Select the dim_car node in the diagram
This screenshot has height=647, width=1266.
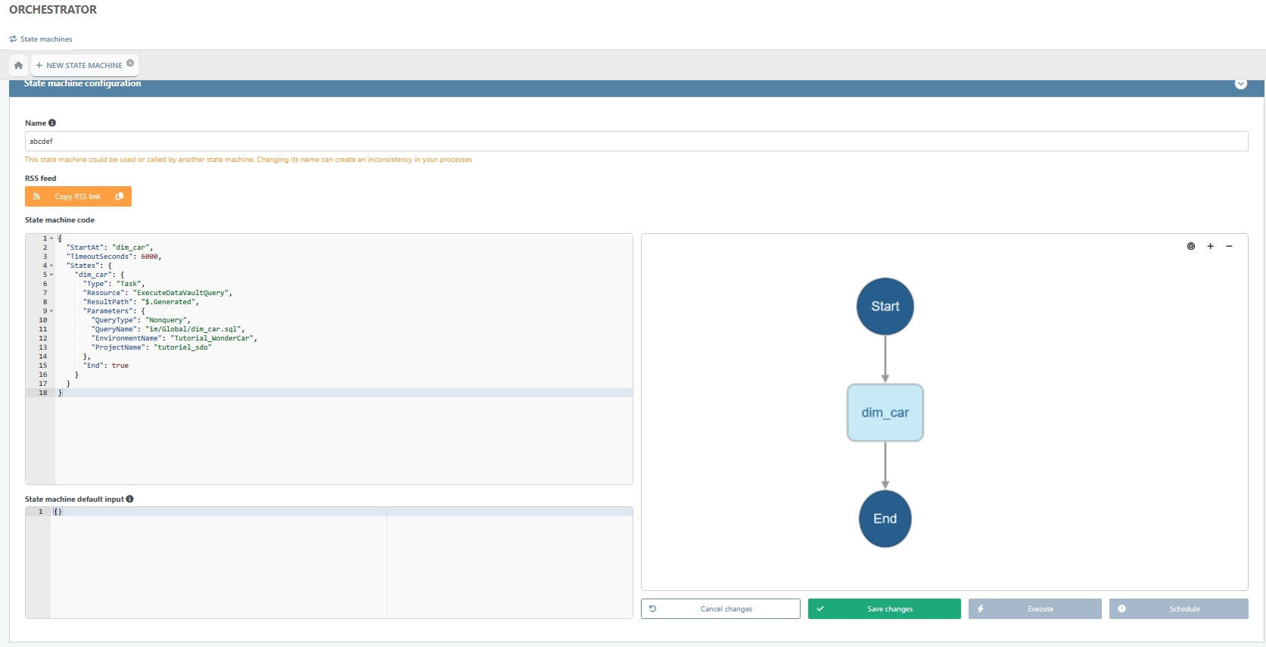coord(885,412)
